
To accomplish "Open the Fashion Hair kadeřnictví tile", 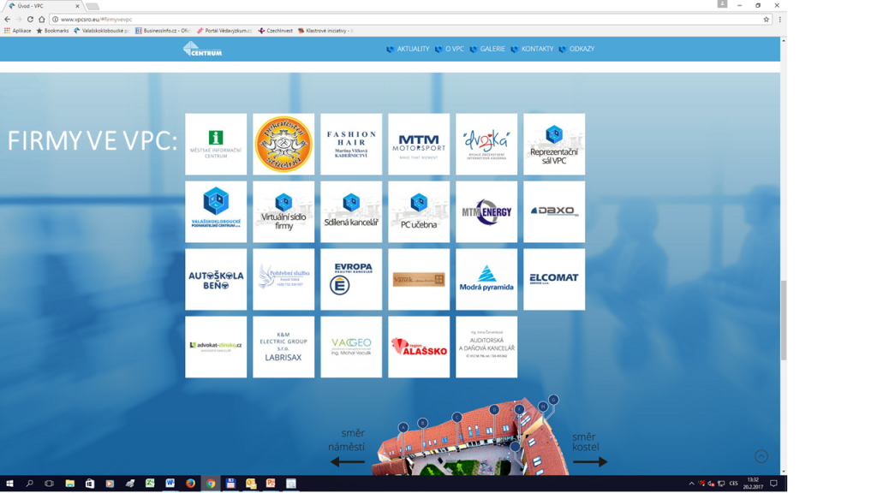I will (351, 144).
